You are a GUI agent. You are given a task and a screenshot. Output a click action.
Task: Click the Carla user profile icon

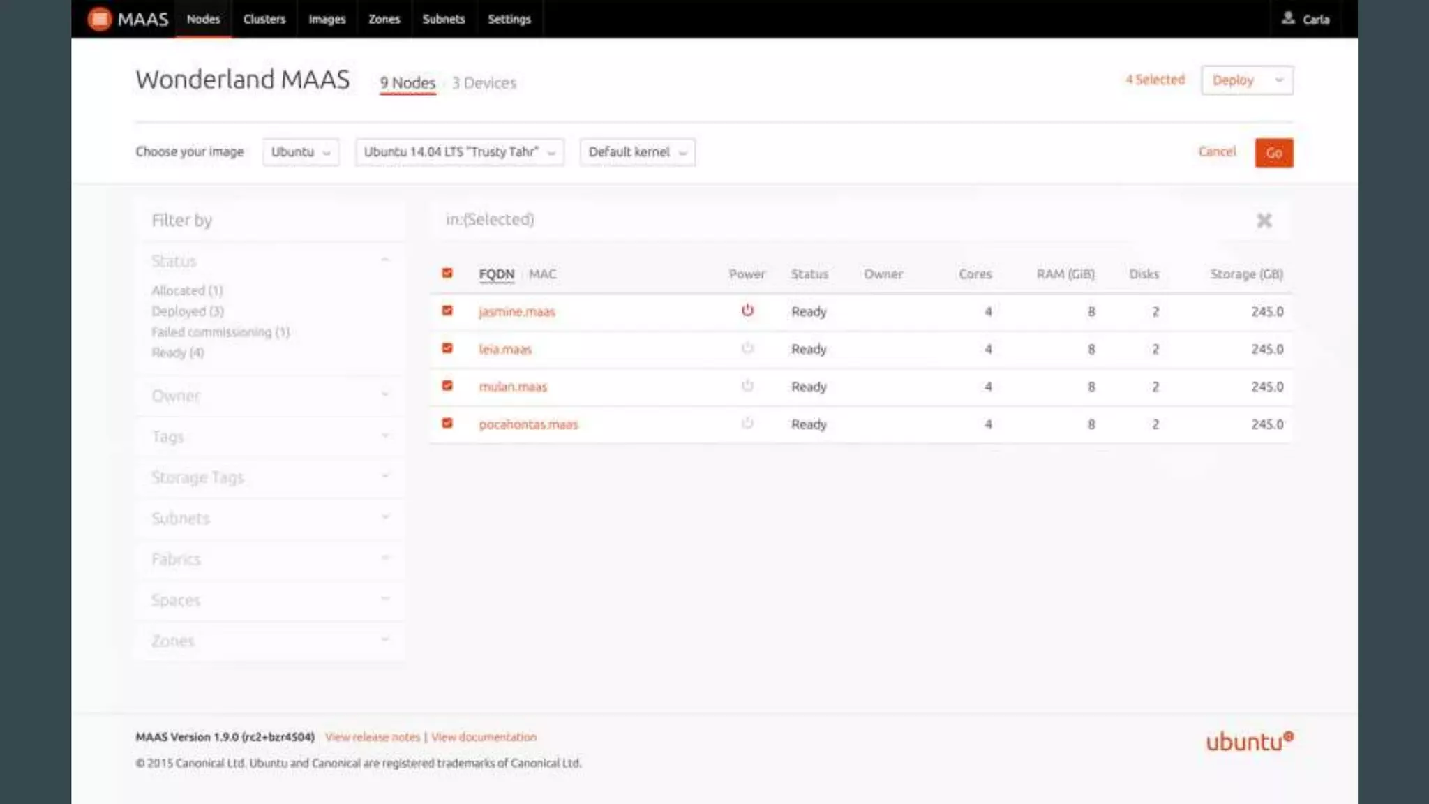[x=1288, y=18]
